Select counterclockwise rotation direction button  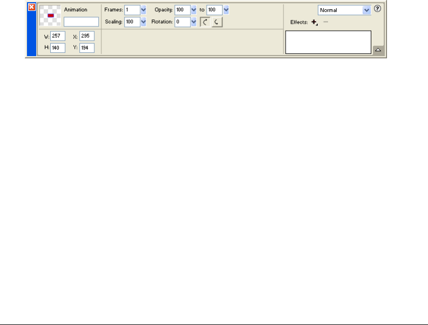click(x=217, y=22)
